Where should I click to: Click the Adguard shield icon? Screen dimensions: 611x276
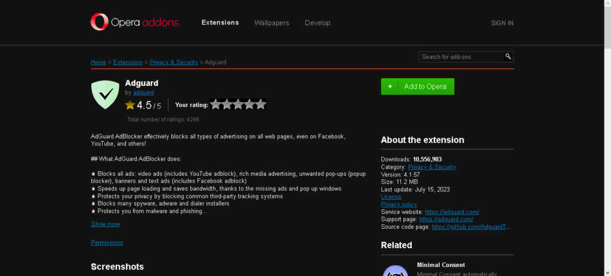(x=105, y=95)
